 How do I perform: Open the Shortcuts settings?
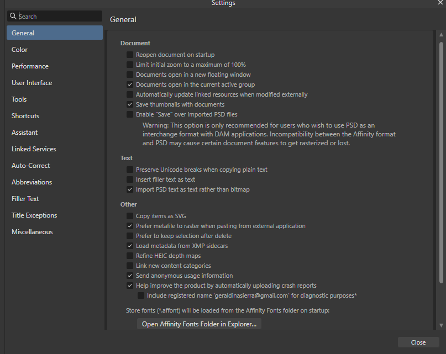pos(25,115)
